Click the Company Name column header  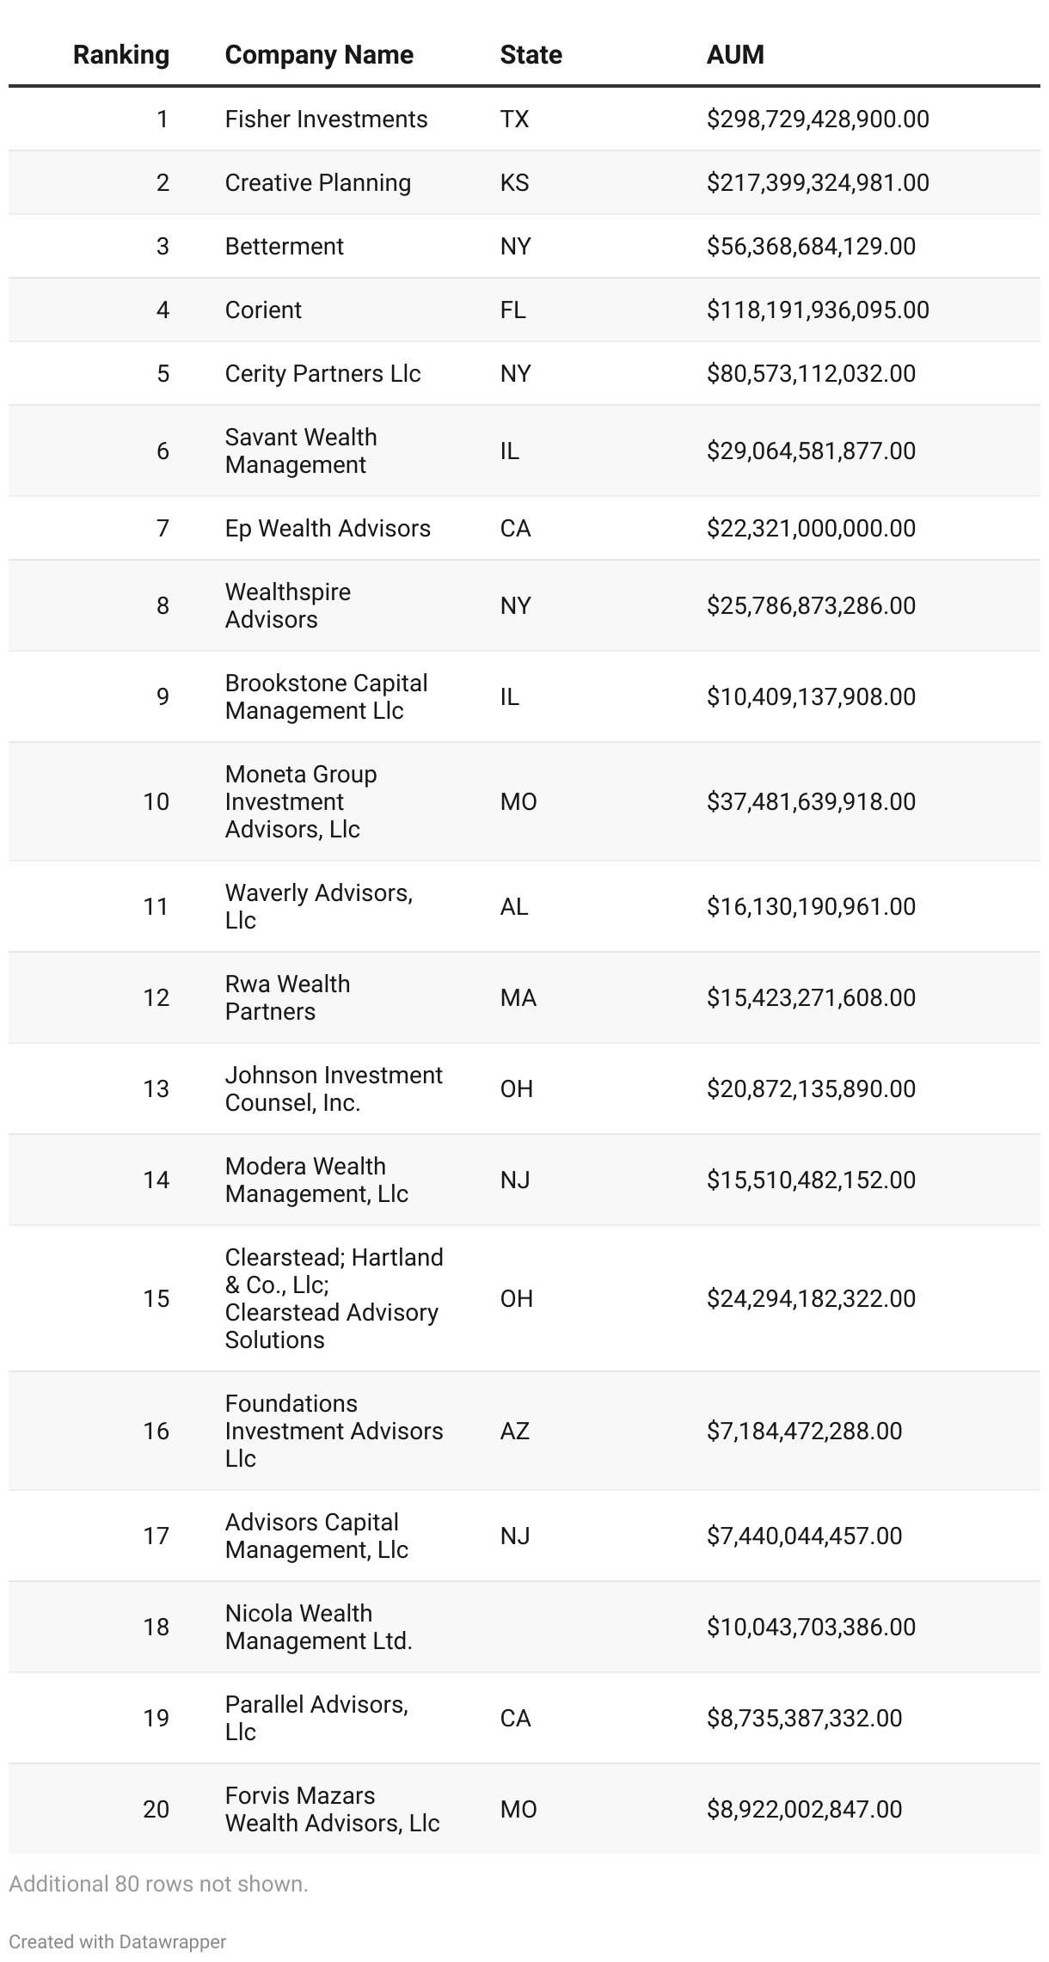click(319, 55)
